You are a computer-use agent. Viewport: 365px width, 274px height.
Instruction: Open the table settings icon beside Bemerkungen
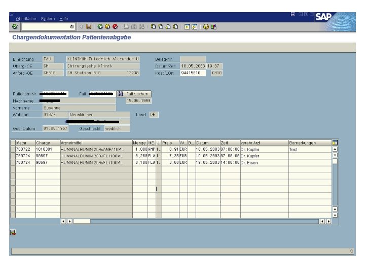point(335,143)
